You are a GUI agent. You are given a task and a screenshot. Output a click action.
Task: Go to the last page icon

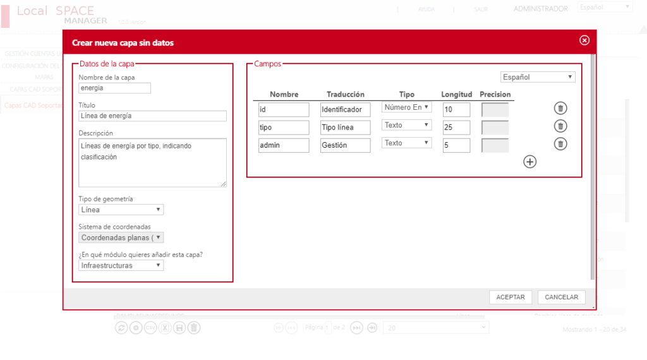tap(372, 328)
